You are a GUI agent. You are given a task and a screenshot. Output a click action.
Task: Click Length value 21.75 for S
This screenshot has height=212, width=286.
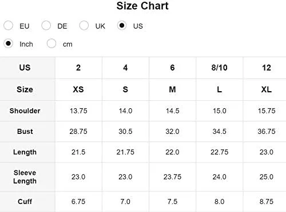[125, 152]
